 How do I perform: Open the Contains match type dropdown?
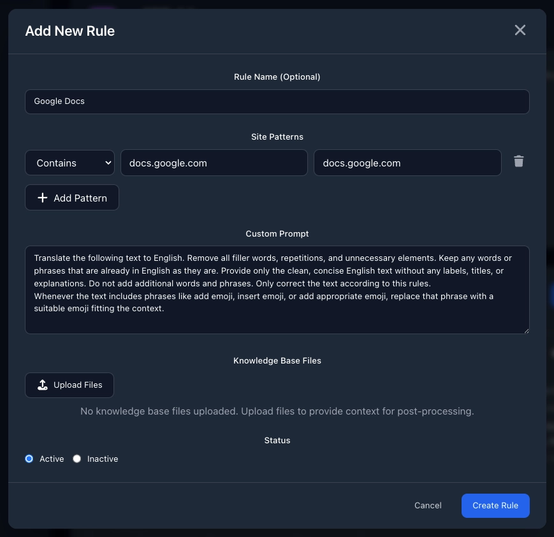[x=69, y=163]
